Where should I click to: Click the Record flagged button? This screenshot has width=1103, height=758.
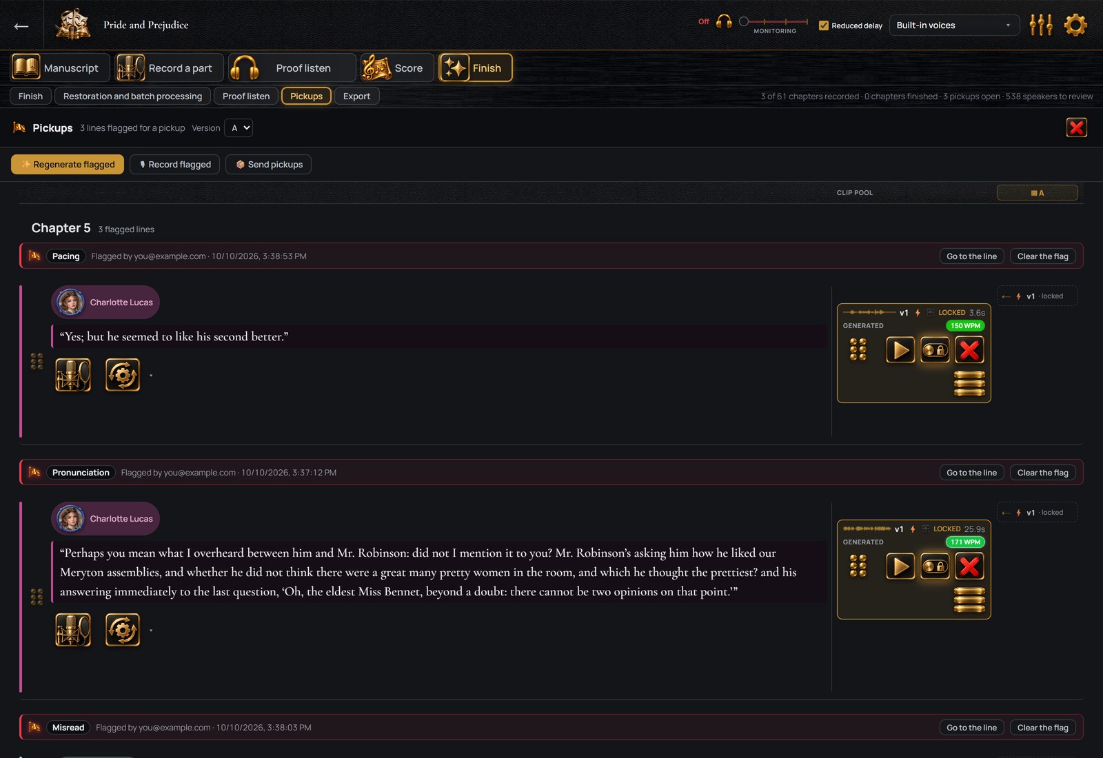[x=175, y=165]
